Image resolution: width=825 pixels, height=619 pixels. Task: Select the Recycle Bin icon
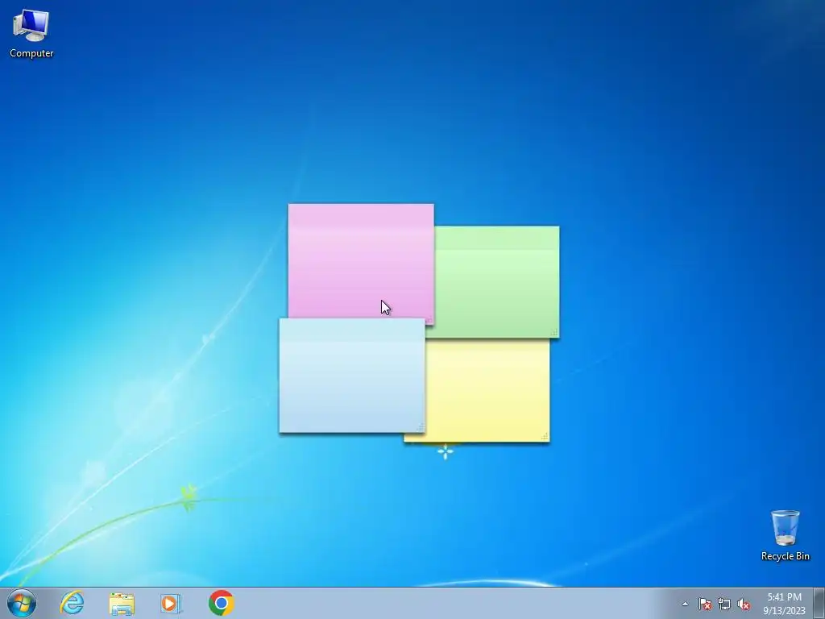point(785,535)
